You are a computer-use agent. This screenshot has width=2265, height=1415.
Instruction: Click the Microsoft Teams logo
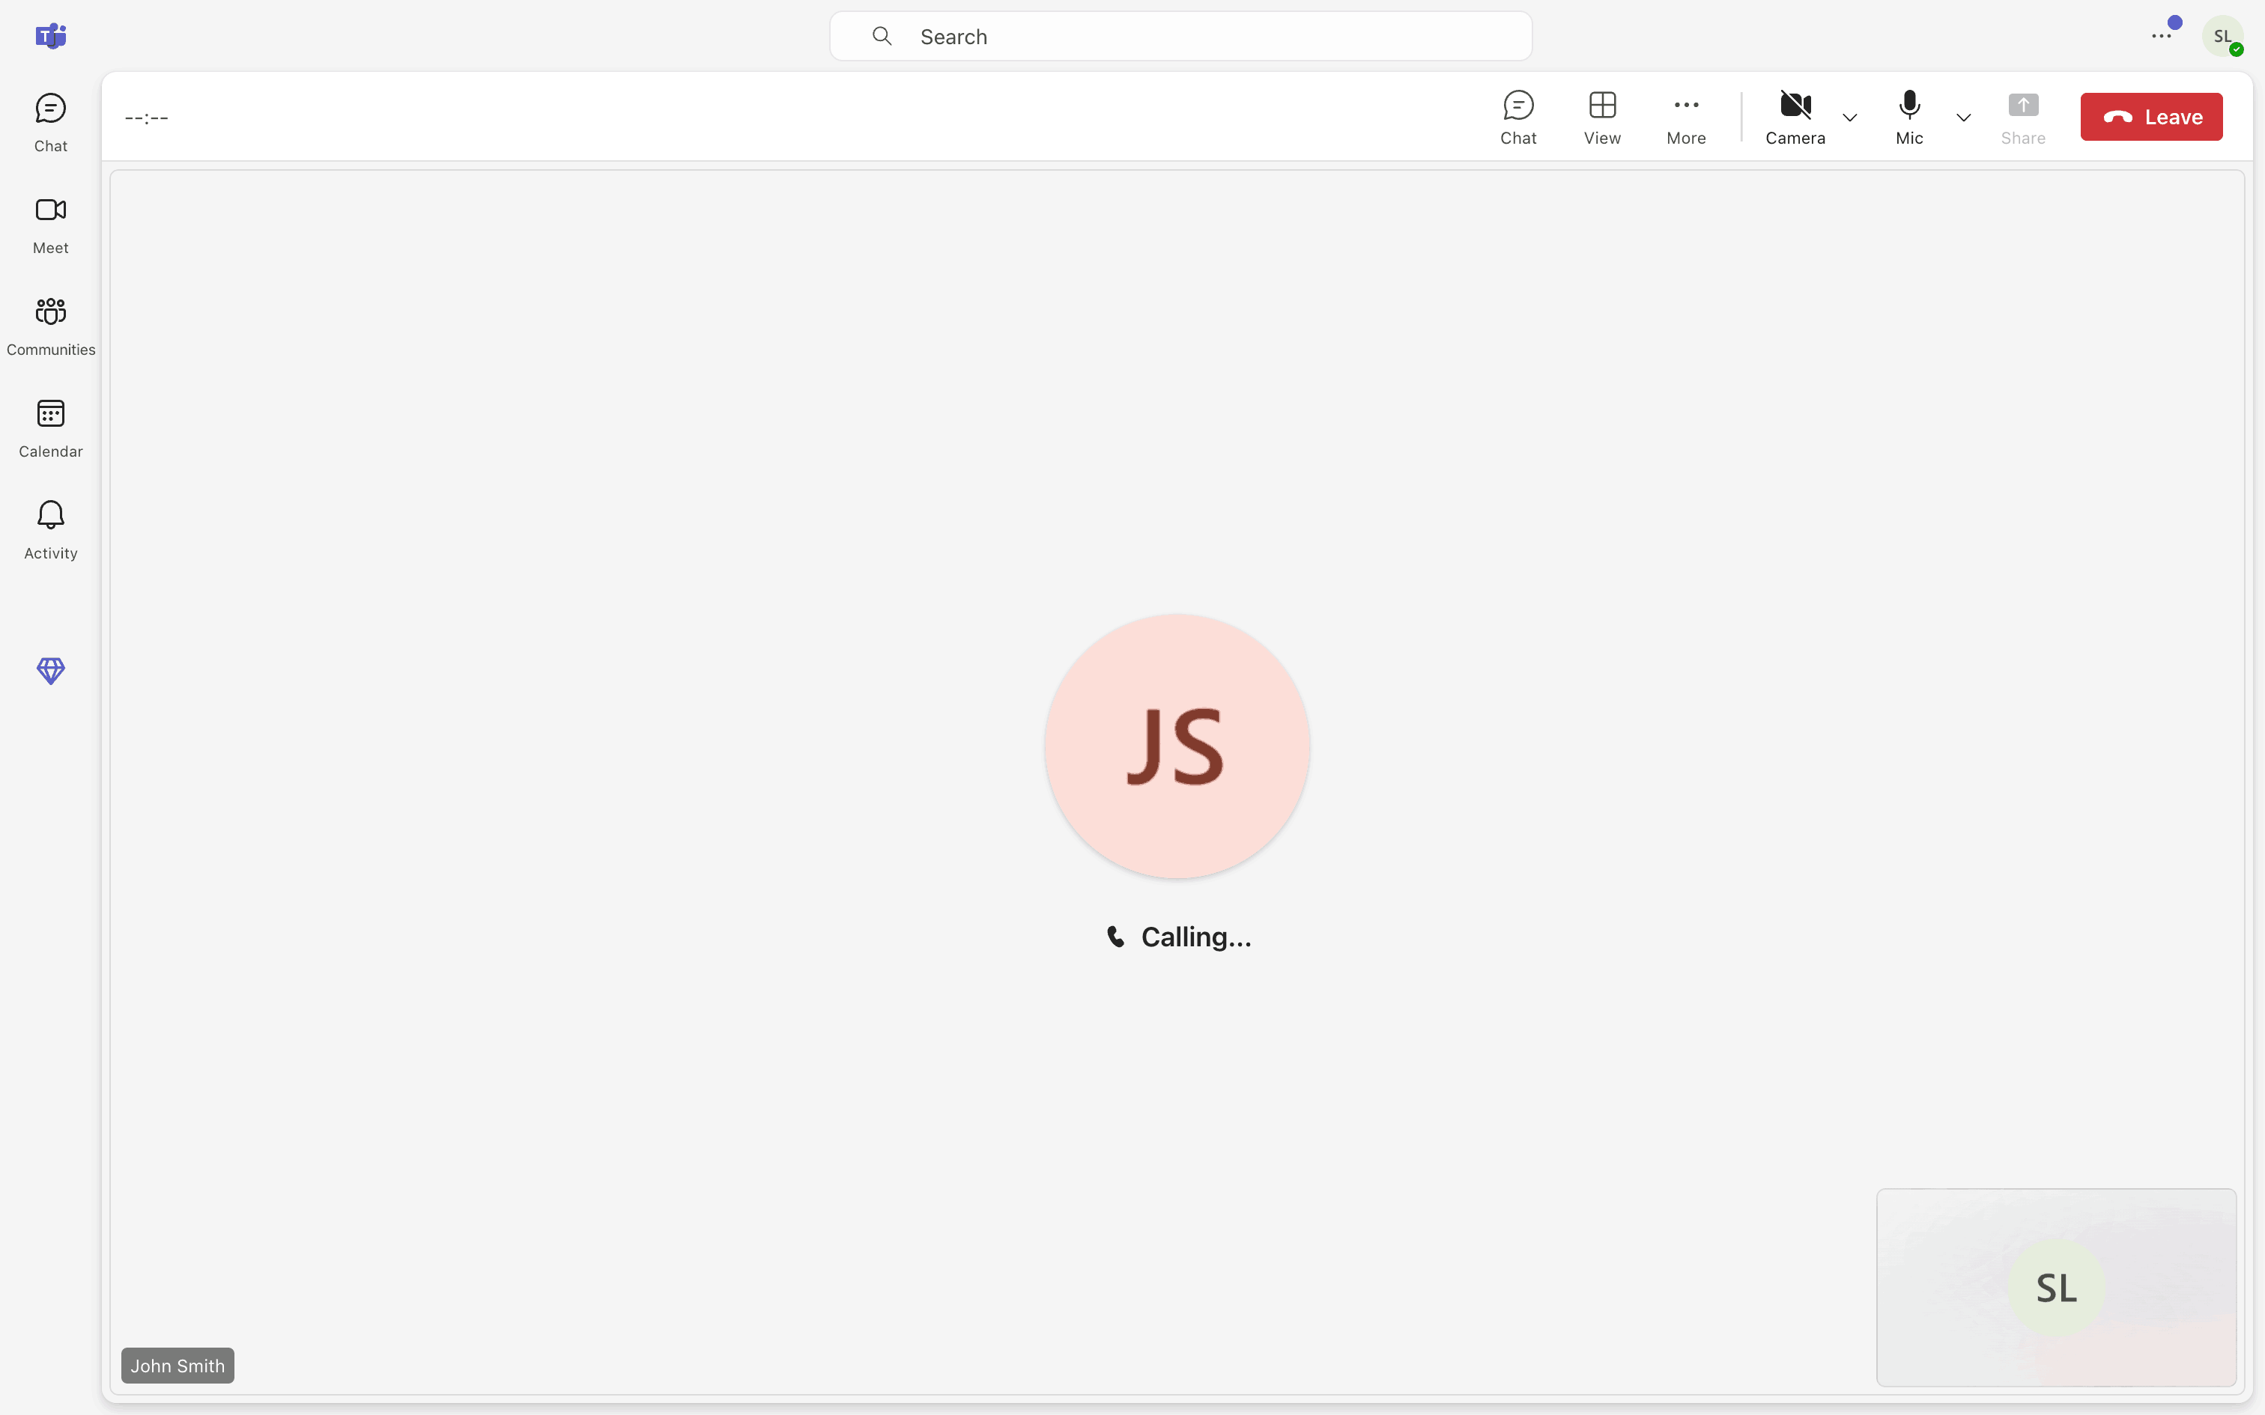(50, 37)
